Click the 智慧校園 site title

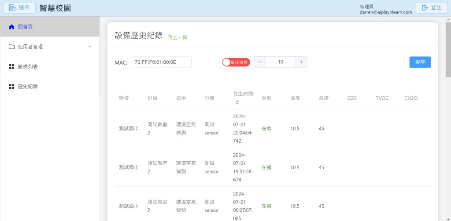(x=55, y=8)
